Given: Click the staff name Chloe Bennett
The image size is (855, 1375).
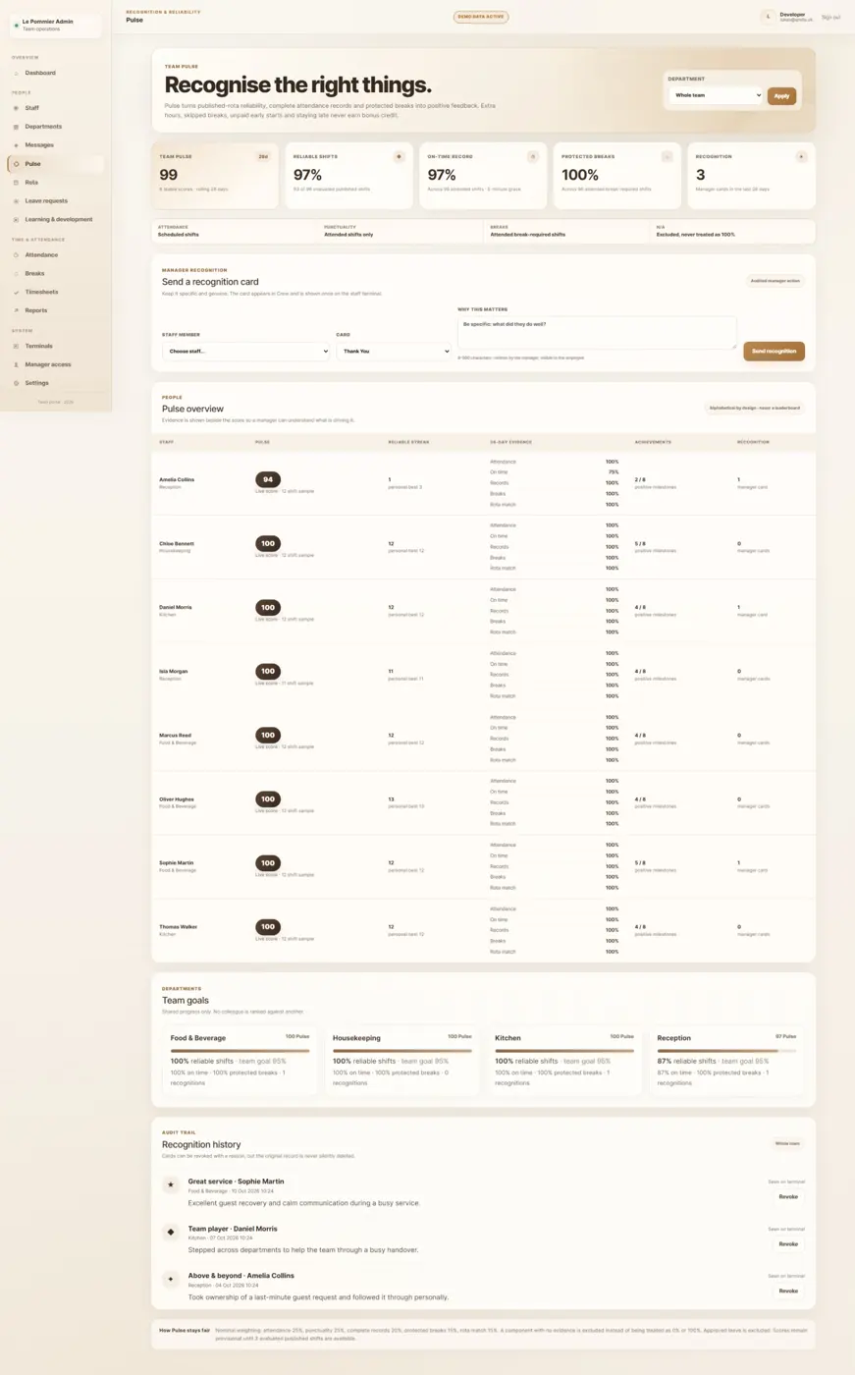Looking at the screenshot, I should tap(177, 543).
